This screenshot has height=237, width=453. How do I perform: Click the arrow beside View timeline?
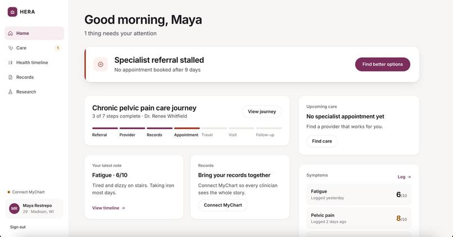point(123,208)
